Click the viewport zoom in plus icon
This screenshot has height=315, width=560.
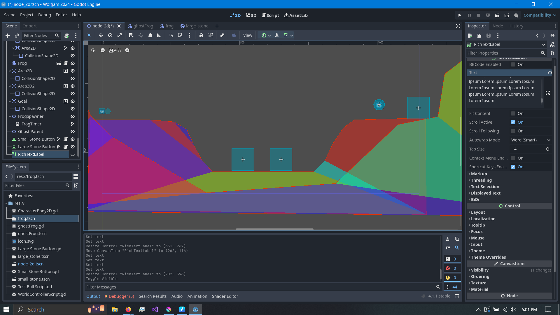pyautogui.click(x=127, y=50)
